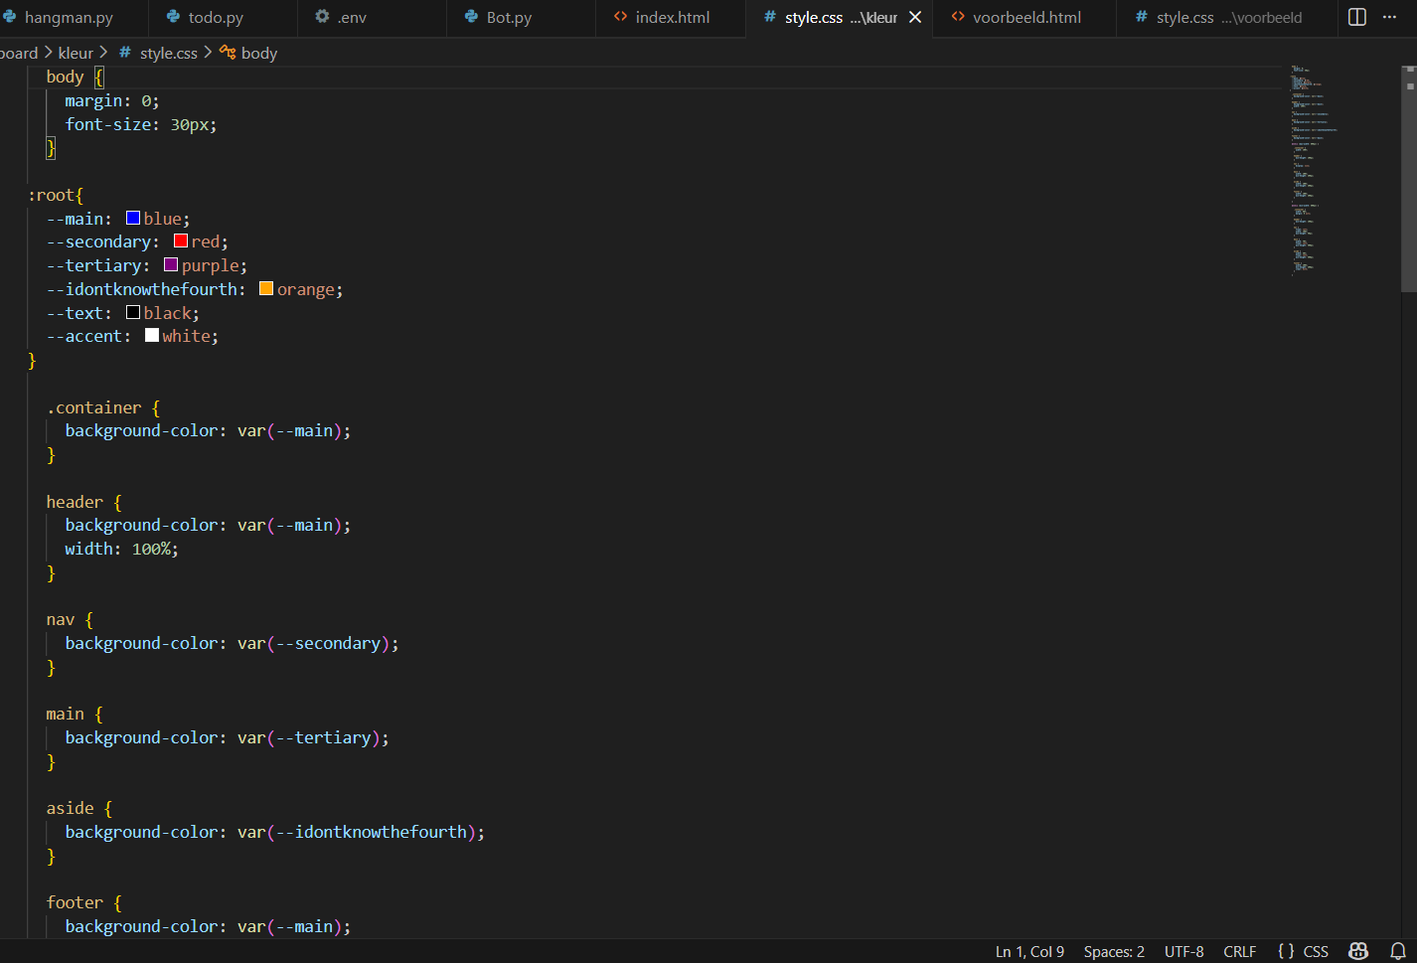Screen dimensions: 1417x963
Task: Open the blue color swatch picker
Action: [x=133, y=219]
